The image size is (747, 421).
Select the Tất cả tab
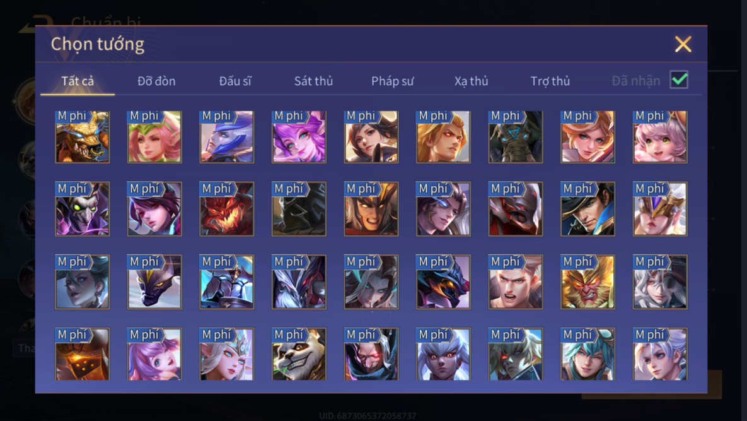click(78, 81)
